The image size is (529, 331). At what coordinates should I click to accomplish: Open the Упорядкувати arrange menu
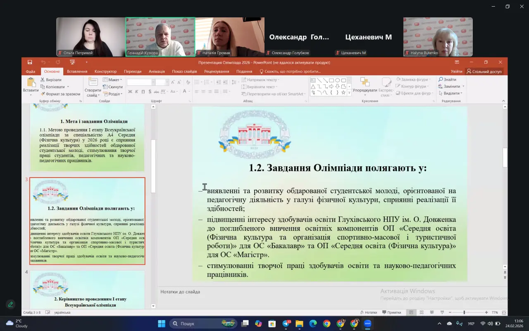pos(365,87)
